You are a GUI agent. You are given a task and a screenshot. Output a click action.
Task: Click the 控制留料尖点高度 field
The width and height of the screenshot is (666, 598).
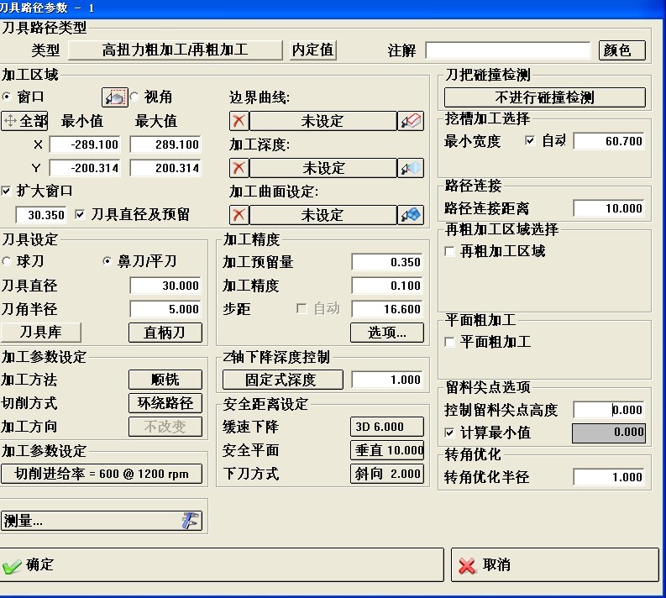[x=609, y=409]
